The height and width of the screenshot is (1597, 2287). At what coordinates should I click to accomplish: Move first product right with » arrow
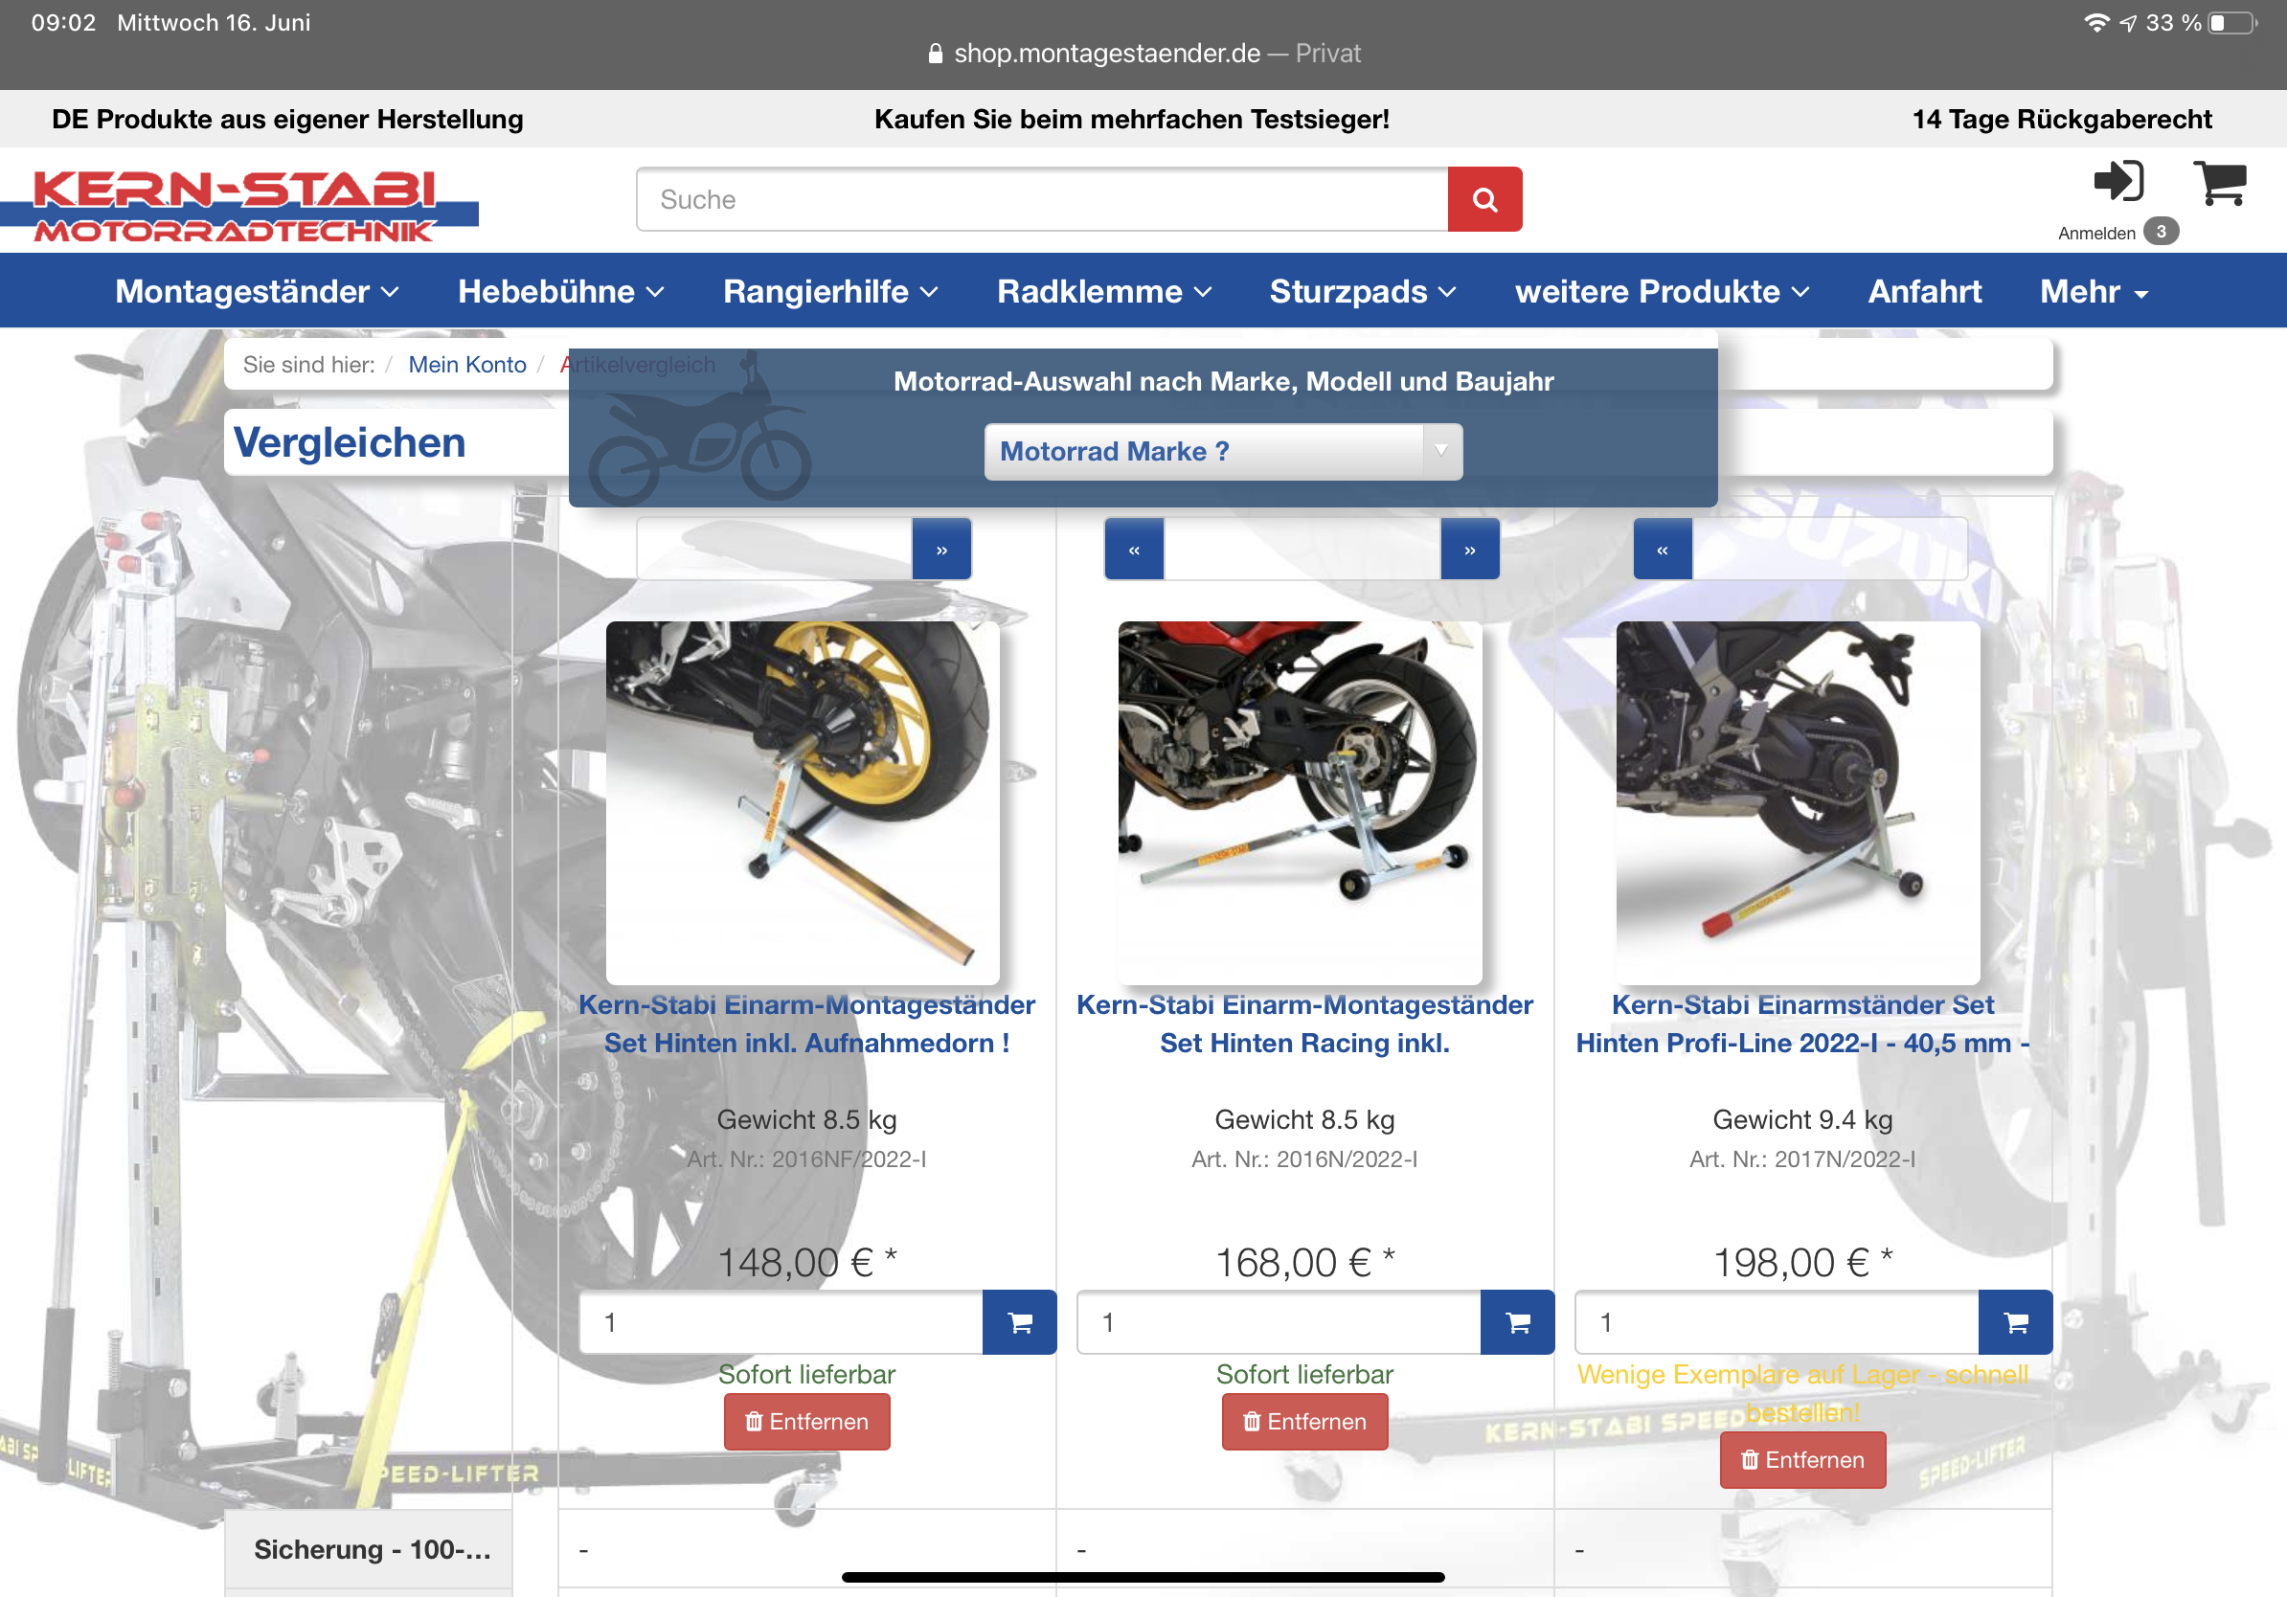coord(941,550)
